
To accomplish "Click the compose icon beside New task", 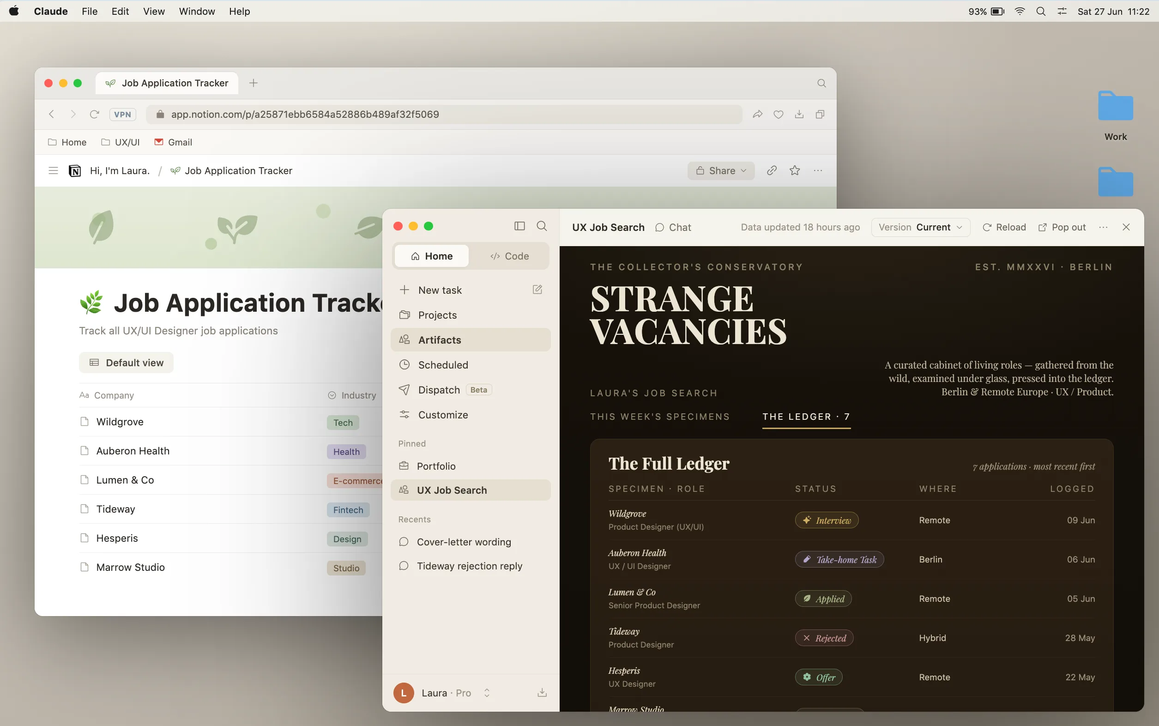I will click(537, 290).
